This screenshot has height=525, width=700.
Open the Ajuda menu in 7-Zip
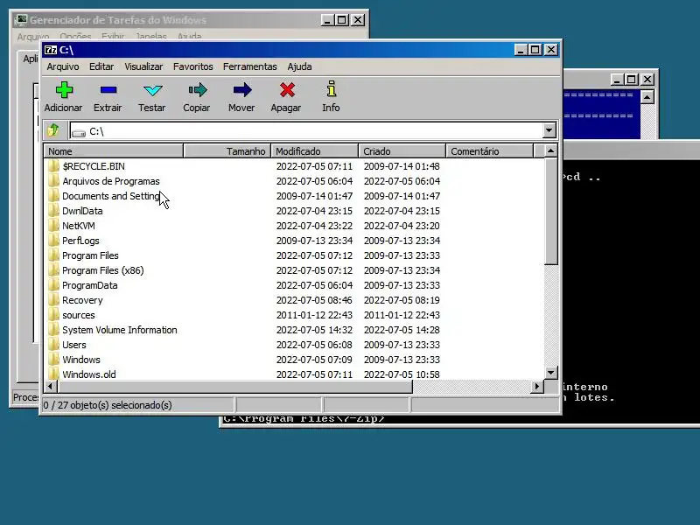pyautogui.click(x=299, y=66)
